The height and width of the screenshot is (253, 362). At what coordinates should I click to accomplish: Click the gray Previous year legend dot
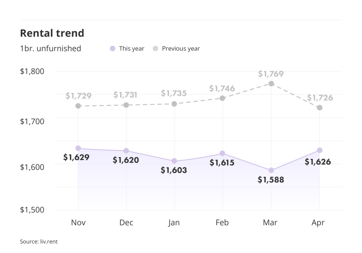[156, 49]
